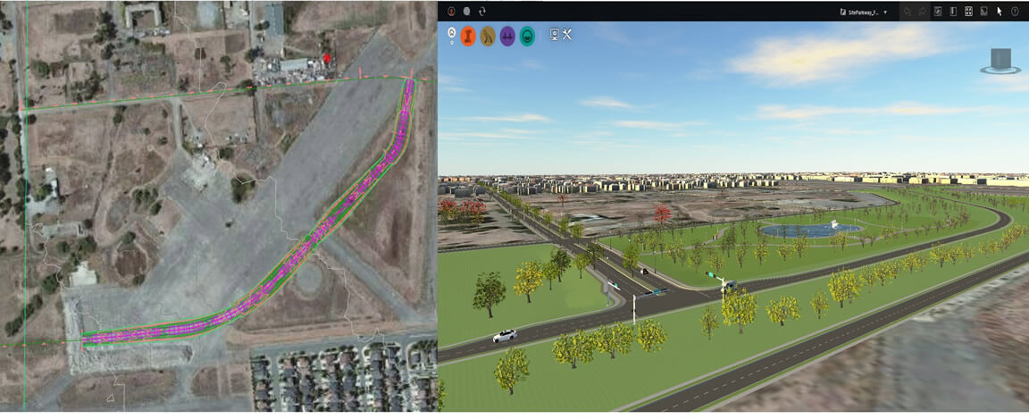Open the teal drainage design tool
This screenshot has width=1029, height=419.
[527, 37]
